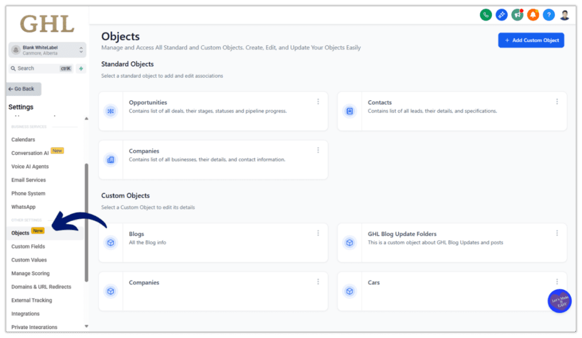Click the settings sidebar vertical scrollbar
This screenshot has width=582, height=338.
coord(86,221)
